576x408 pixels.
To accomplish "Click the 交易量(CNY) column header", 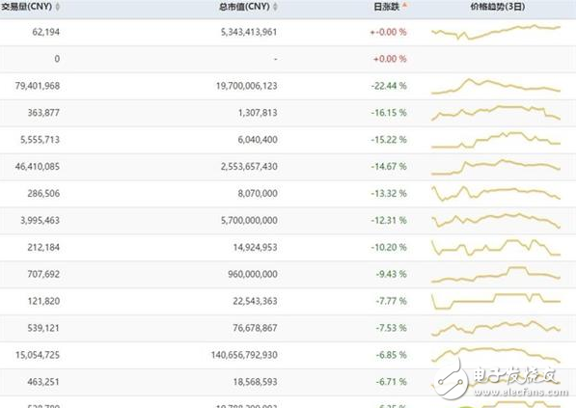I will (x=26, y=7).
